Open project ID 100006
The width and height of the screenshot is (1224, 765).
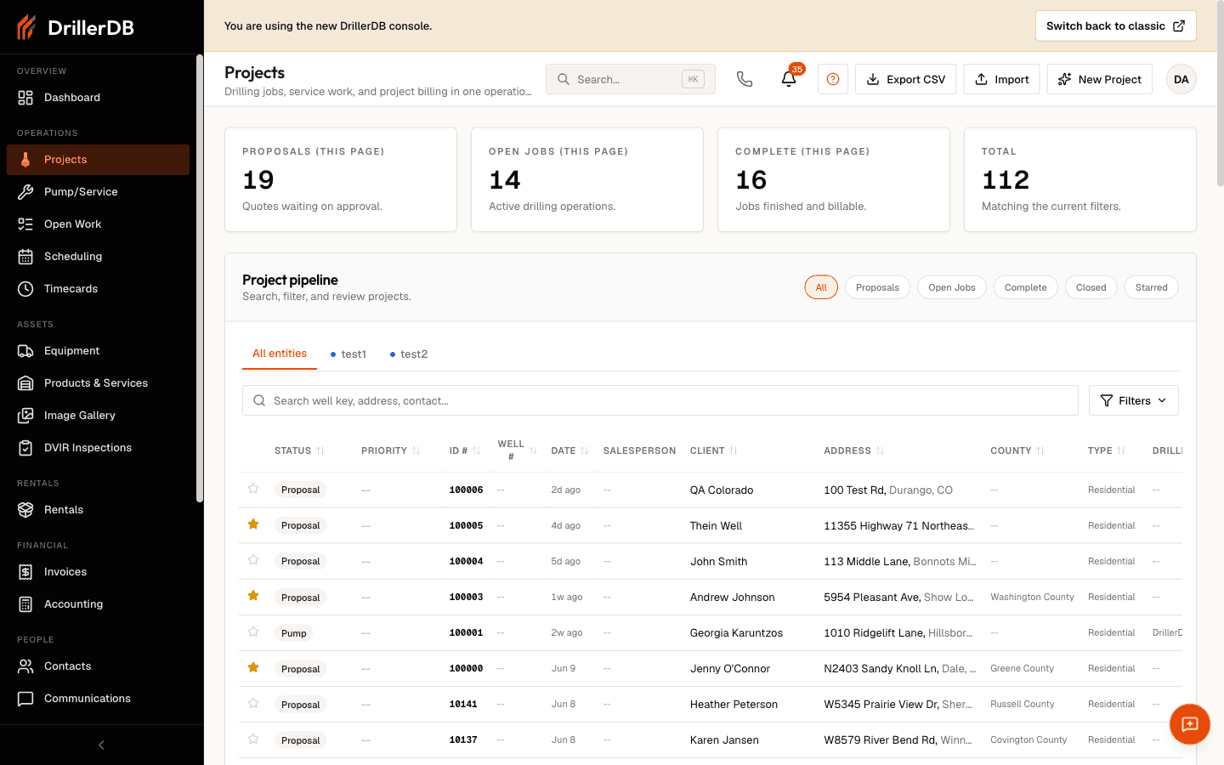point(466,490)
